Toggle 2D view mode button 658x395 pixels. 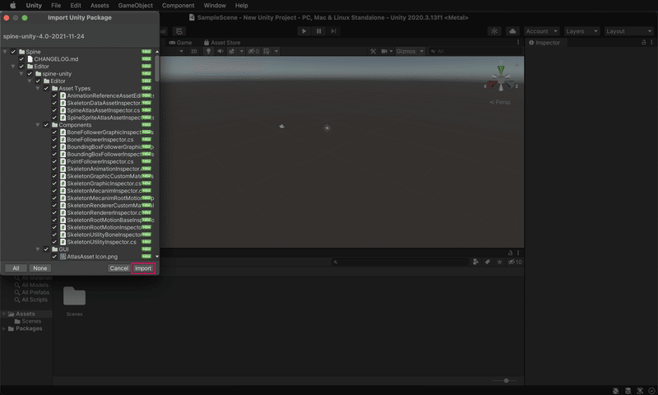pyautogui.click(x=194, y=51)
